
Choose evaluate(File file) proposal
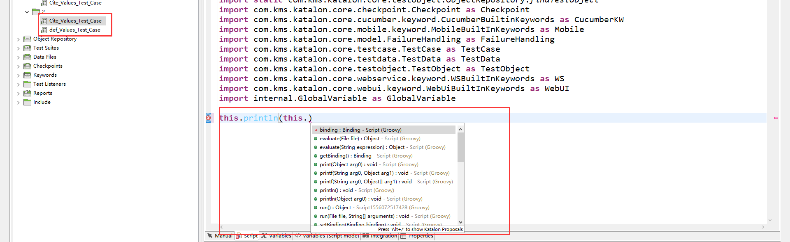pyautogui.click(x=384, y=139)
